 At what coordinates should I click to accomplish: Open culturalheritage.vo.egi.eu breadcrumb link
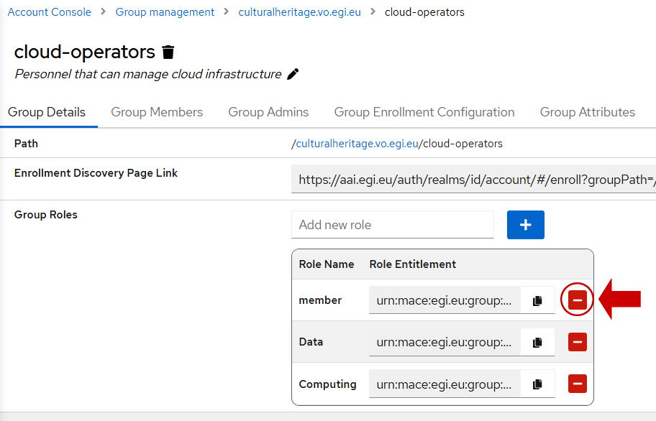pos(299,12)
